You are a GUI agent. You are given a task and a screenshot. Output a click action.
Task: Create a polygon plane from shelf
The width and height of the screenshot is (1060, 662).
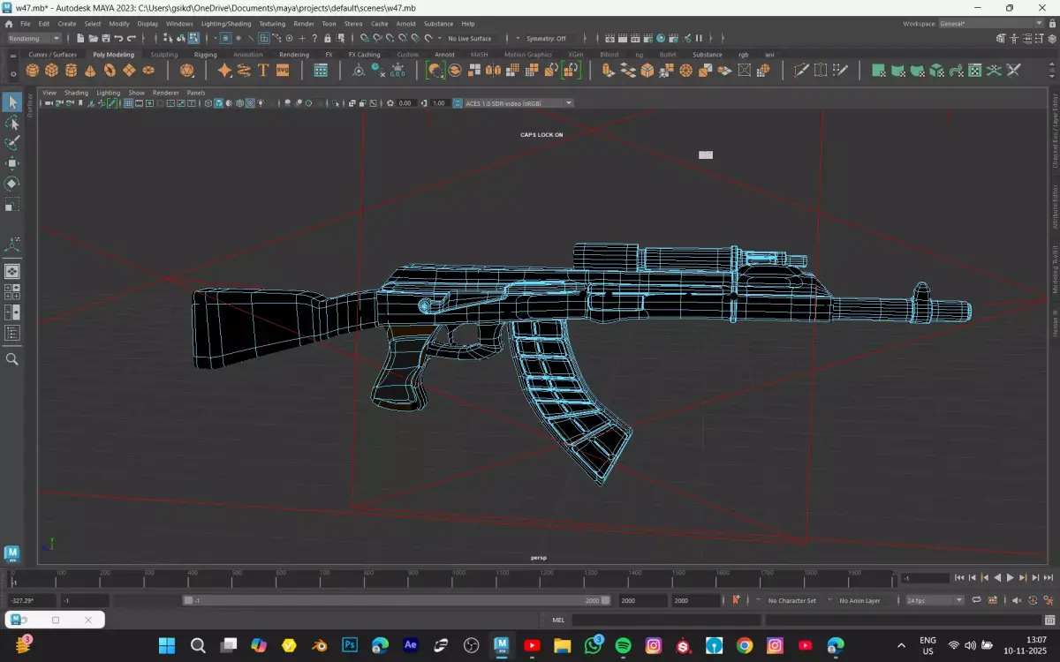click(x=129, y=71)
